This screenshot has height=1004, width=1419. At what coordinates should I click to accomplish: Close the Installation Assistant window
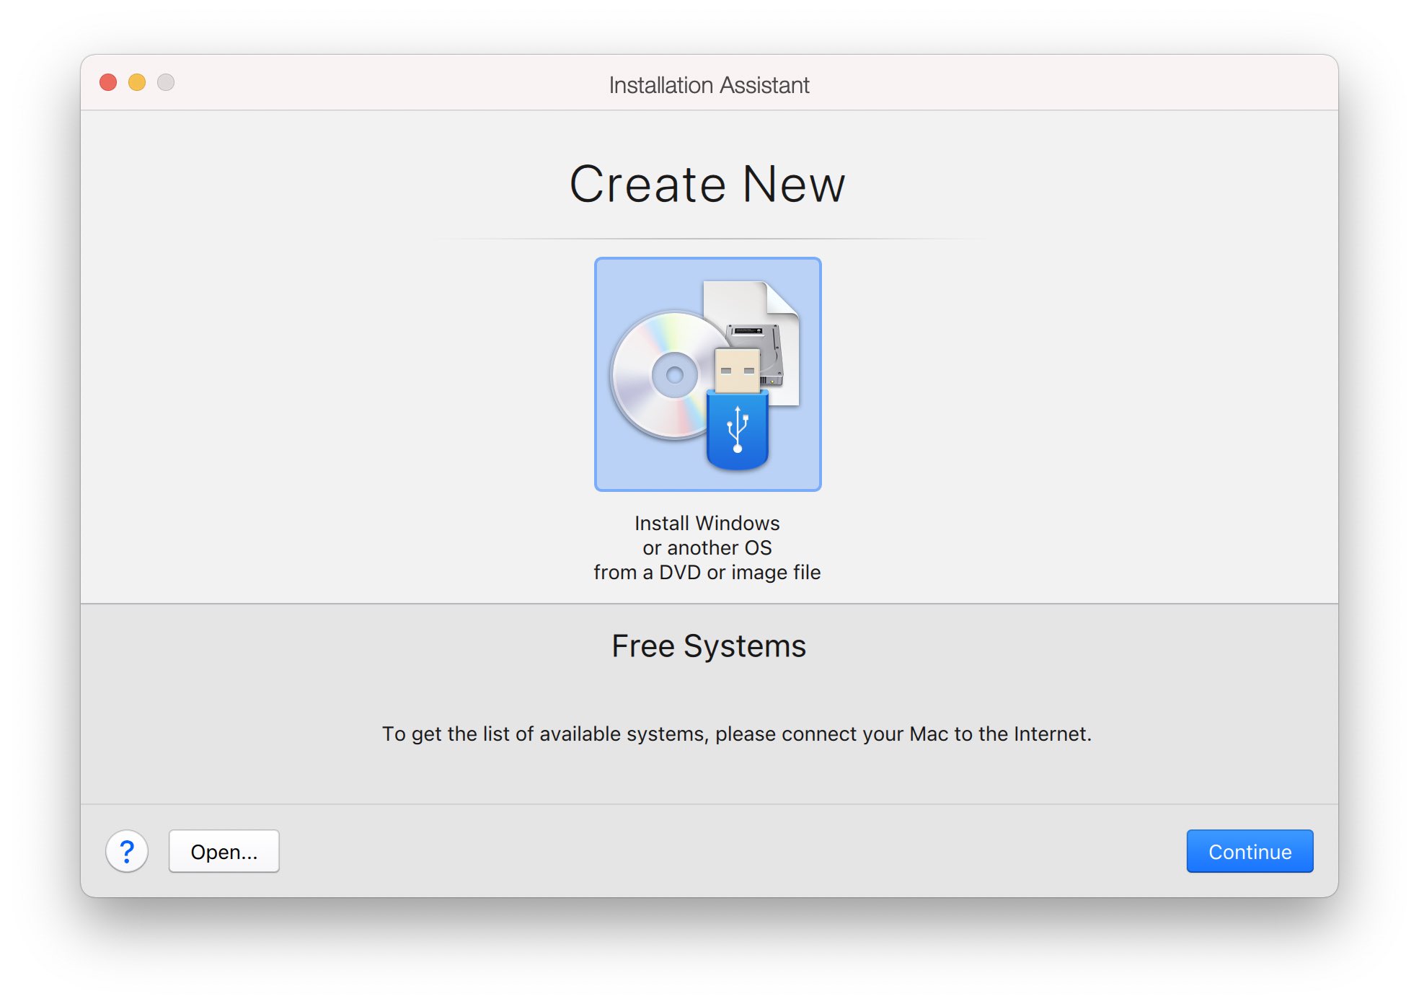tap(108, 82)
